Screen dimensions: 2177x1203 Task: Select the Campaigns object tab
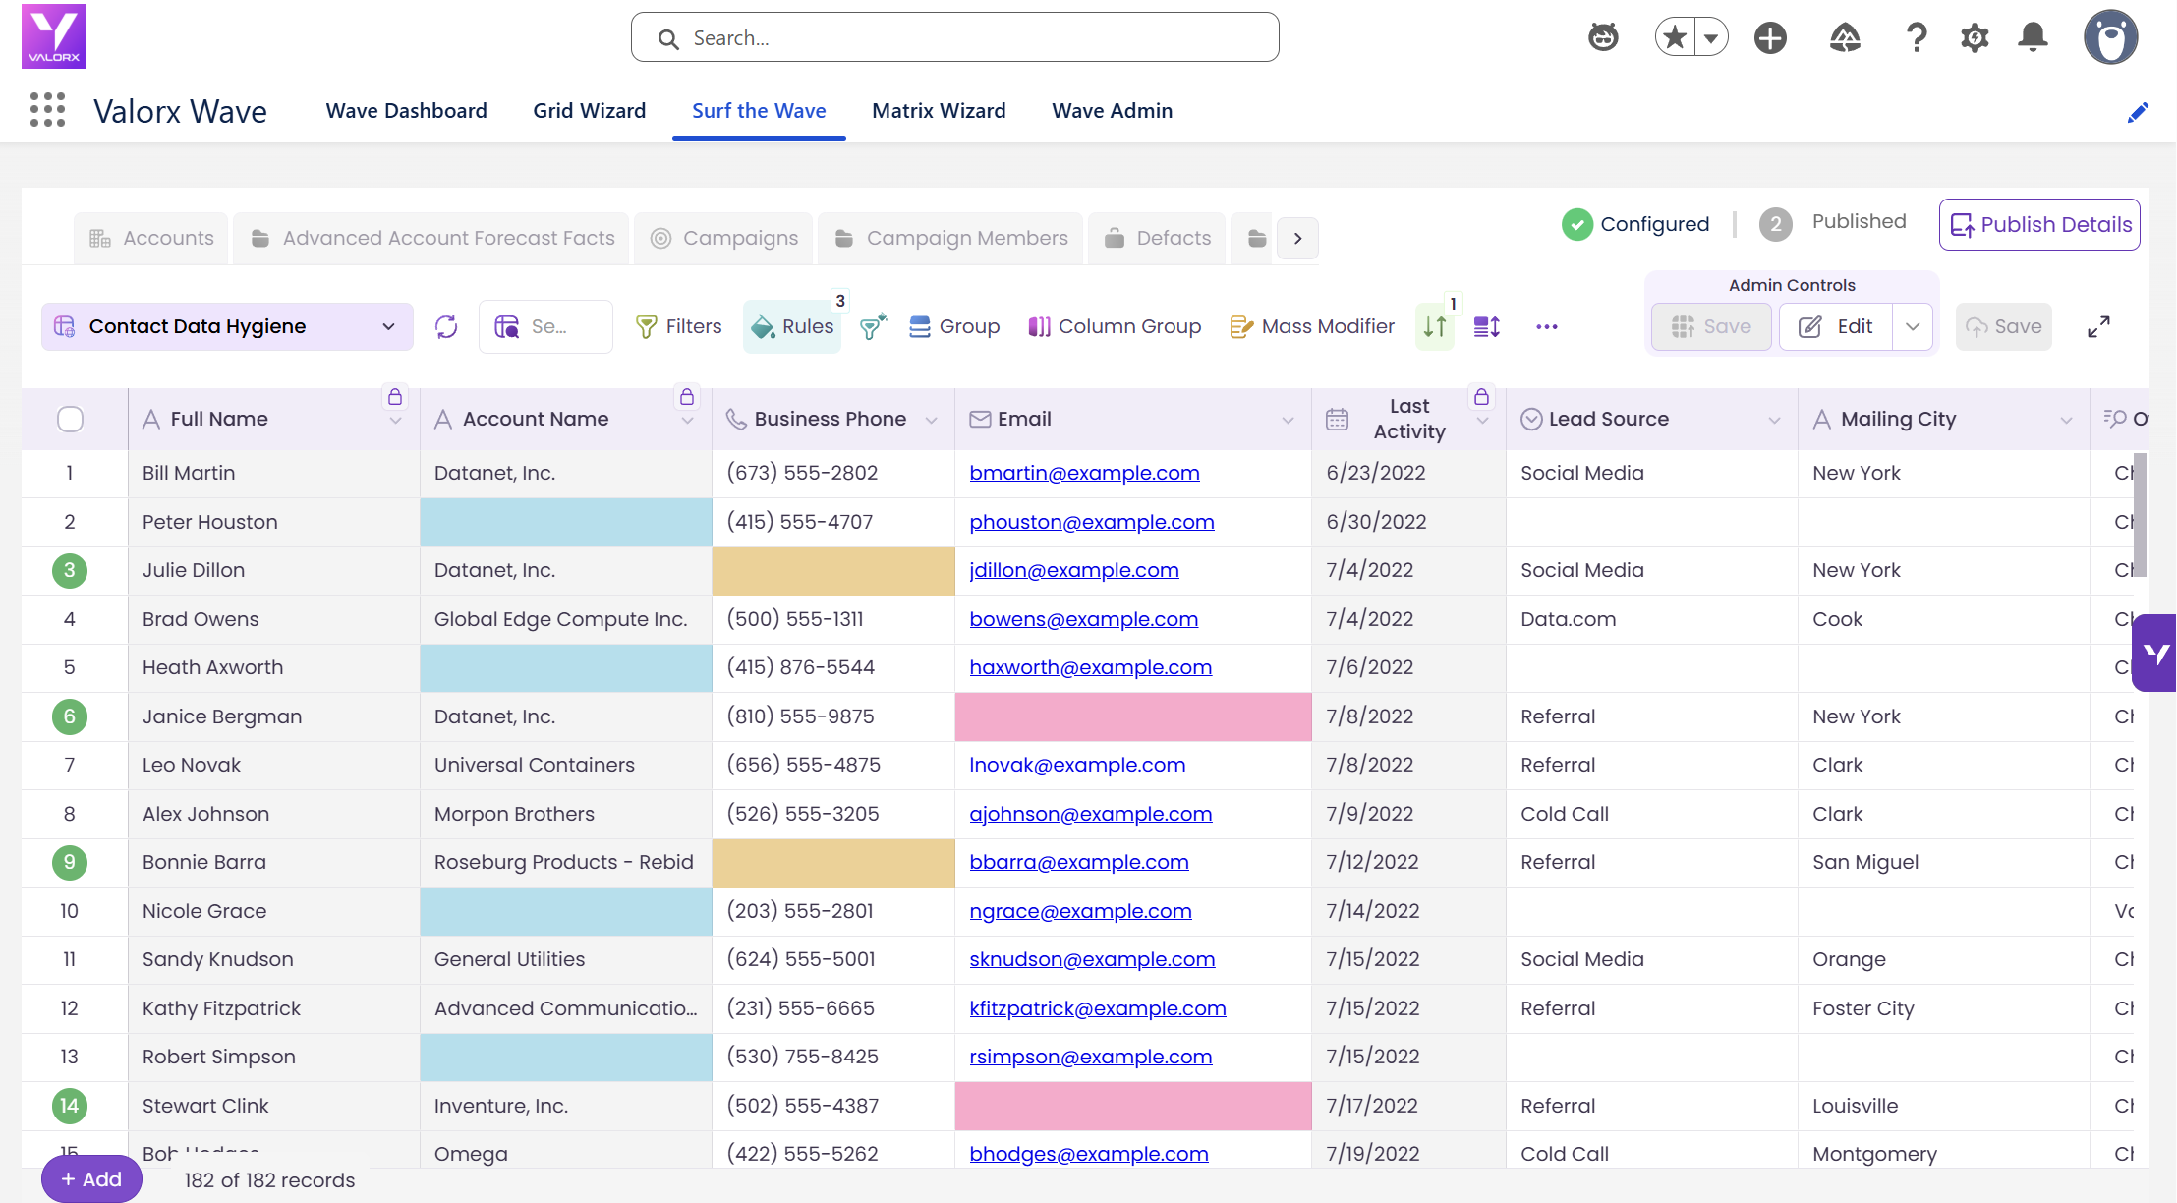pyautogui.click(x=724, y=238)
